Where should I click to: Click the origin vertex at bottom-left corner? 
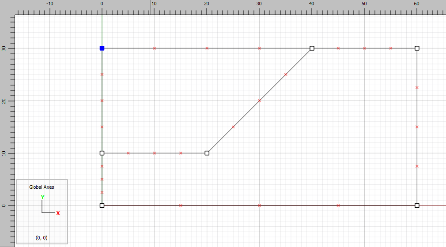tap(102, 206)
